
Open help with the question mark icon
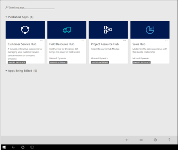click(x=169, y=140)
